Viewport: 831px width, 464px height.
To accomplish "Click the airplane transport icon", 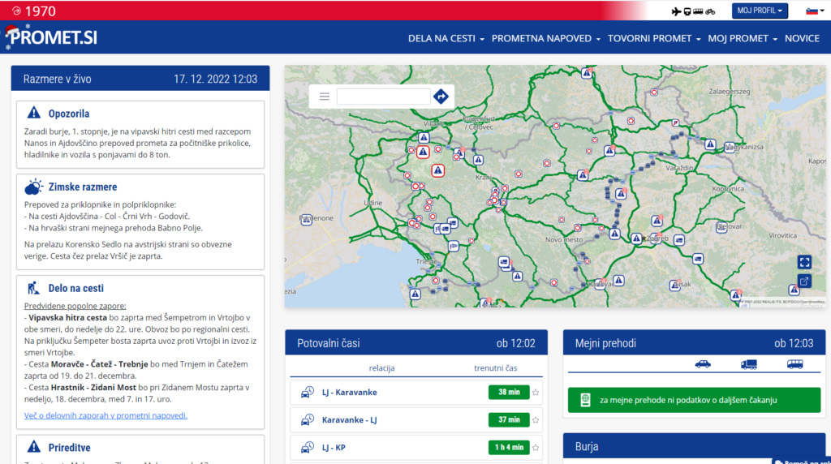I will (678, 11).
